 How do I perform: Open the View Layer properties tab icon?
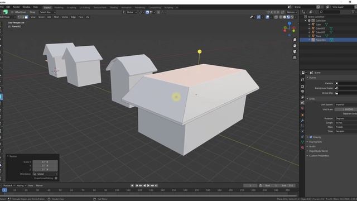tap(302, 97)
